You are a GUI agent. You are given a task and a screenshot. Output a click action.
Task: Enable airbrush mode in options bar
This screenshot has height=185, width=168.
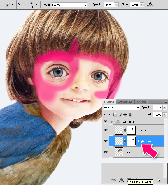pyautogui.click(x=150, y=5)
